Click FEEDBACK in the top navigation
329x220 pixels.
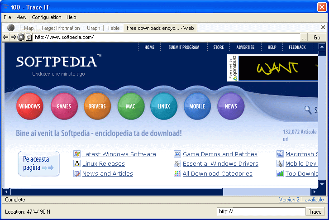pyautogui.click(x=297, y=47)
